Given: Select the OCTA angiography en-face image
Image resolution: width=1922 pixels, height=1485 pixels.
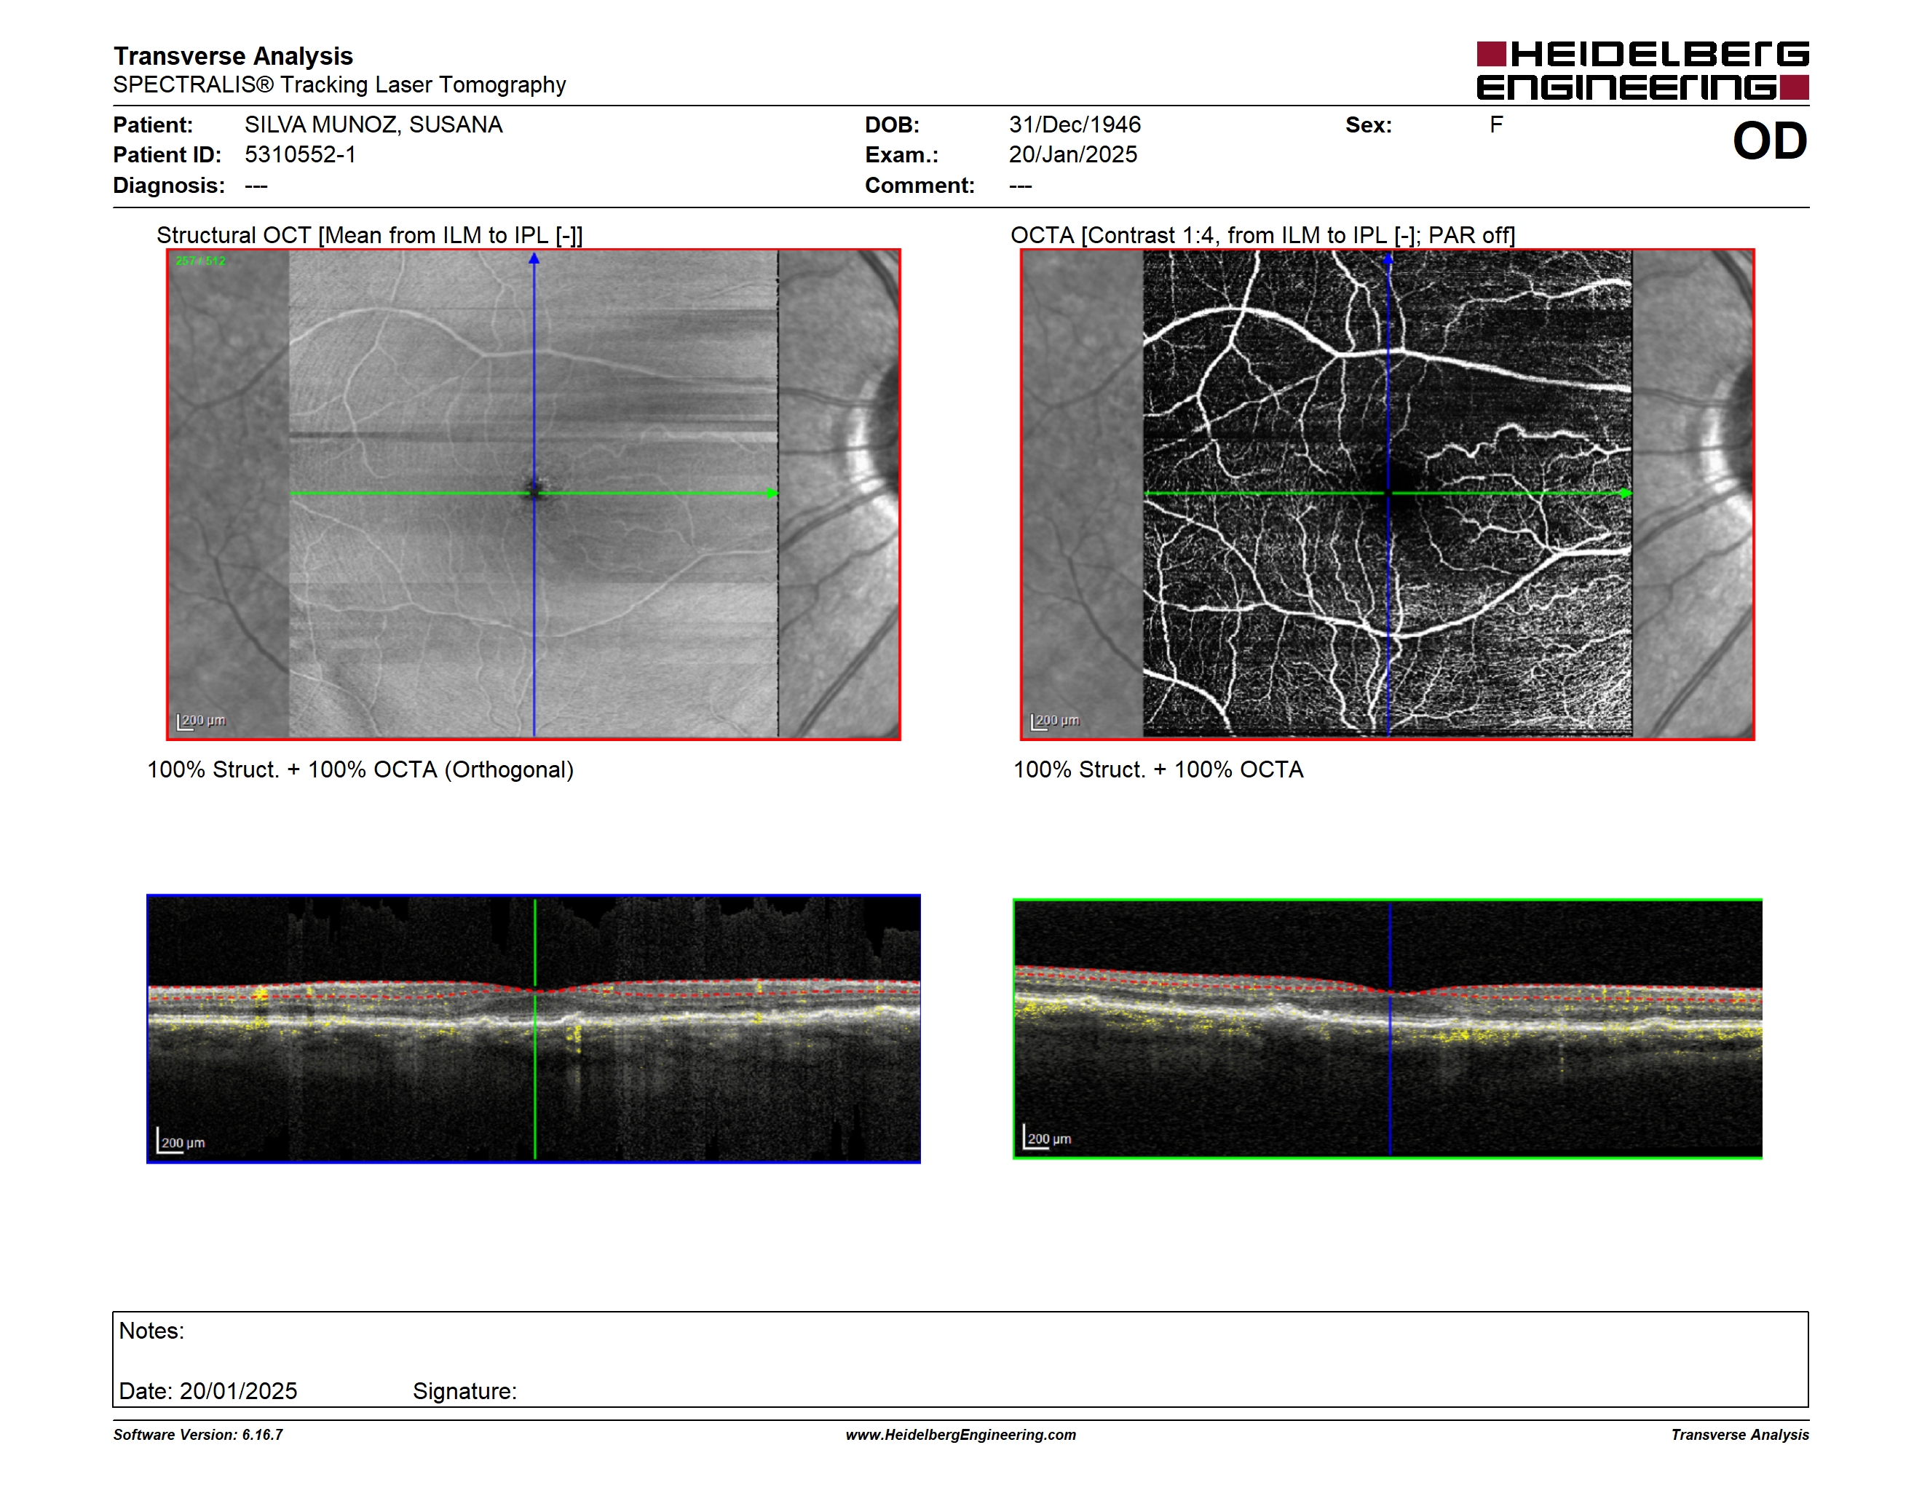Looking at the screenshot, I should pos(1387,494).
